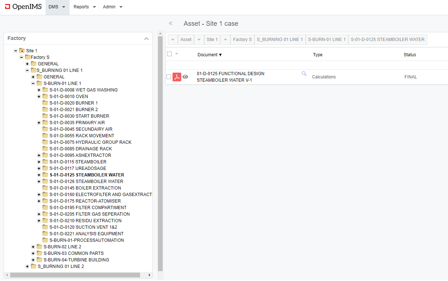Screen dimensions: 448x281
Task: Click the Site 1 root folder icon
Action: 22,51
